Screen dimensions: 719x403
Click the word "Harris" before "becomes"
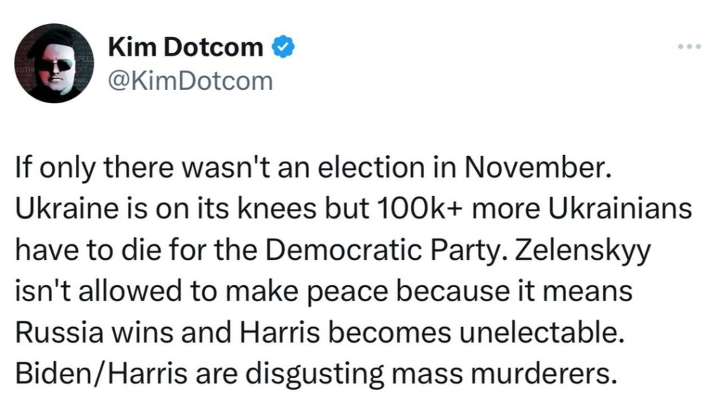pyautogui.click(x=279, y=333)
